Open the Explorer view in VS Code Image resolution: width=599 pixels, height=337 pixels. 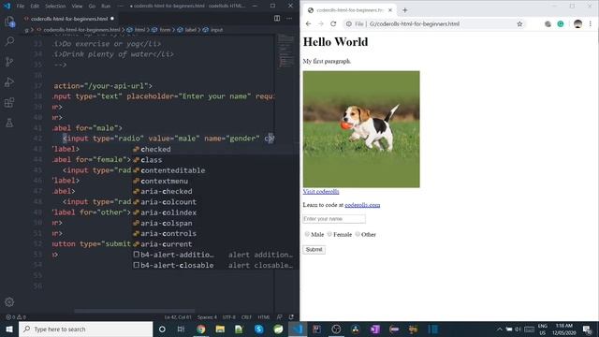pos(9,22)
